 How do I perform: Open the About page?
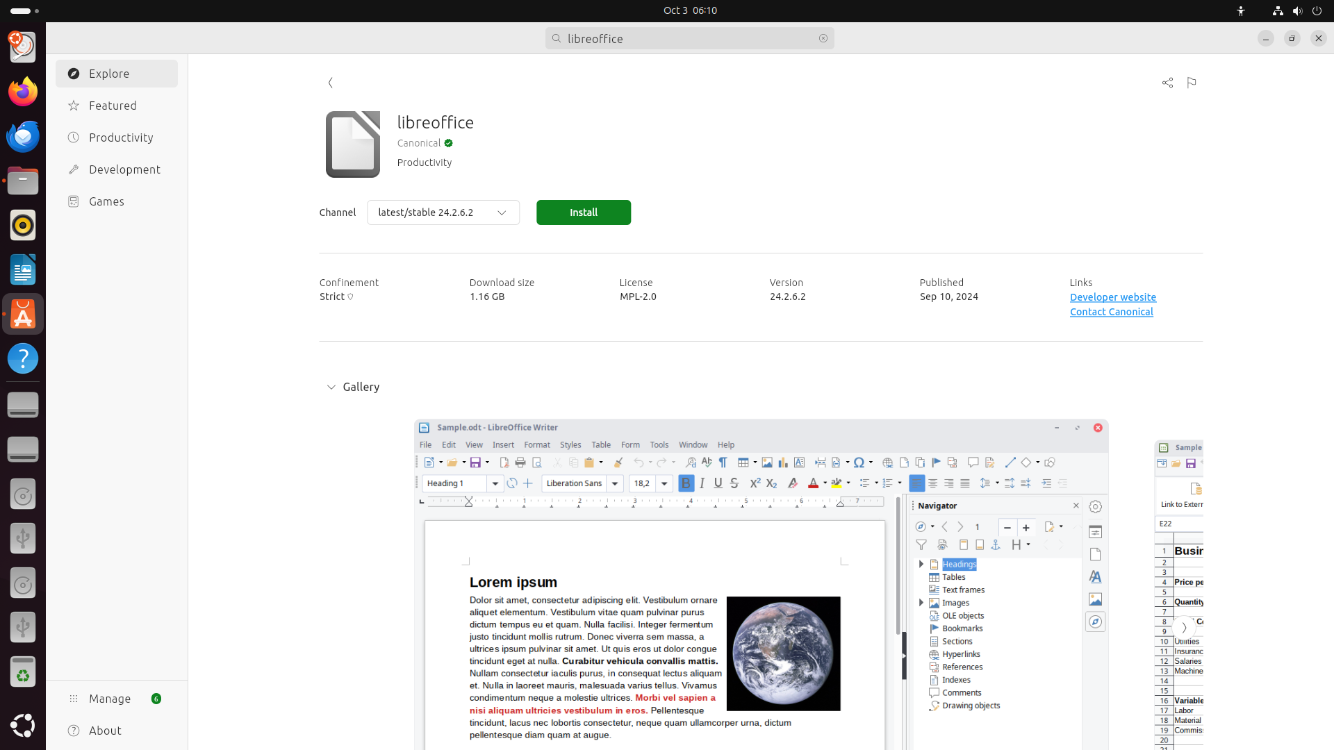pos(117,731)
